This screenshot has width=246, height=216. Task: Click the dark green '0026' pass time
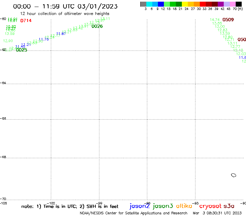[x=97, y=26]
